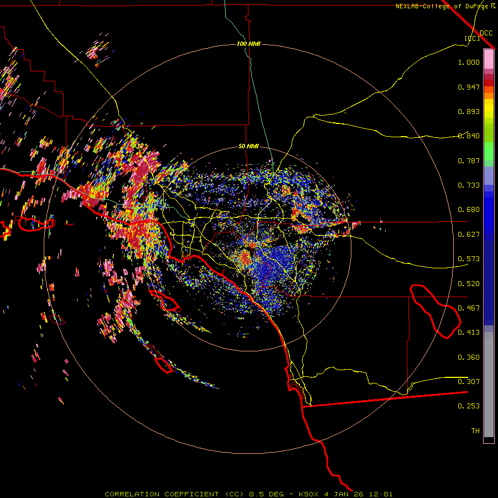
Task: Click the Correlation Coefficient caption at the bottom
Action: tap(248, 494)
